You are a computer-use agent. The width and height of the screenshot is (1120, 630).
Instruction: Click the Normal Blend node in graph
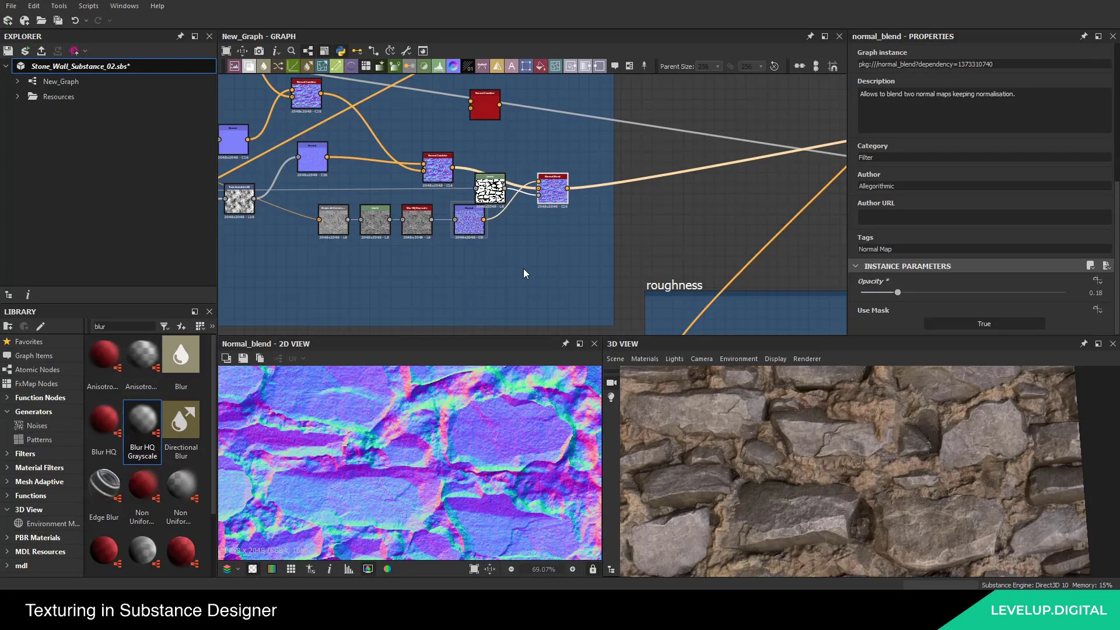click(552, 189)
